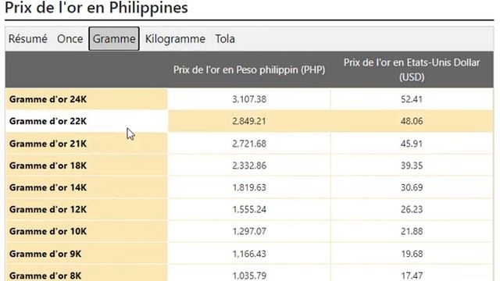Viewport: 500px width, 281px height.
Task: Click the 18K USD price 39.35
Action: point(412,165)
